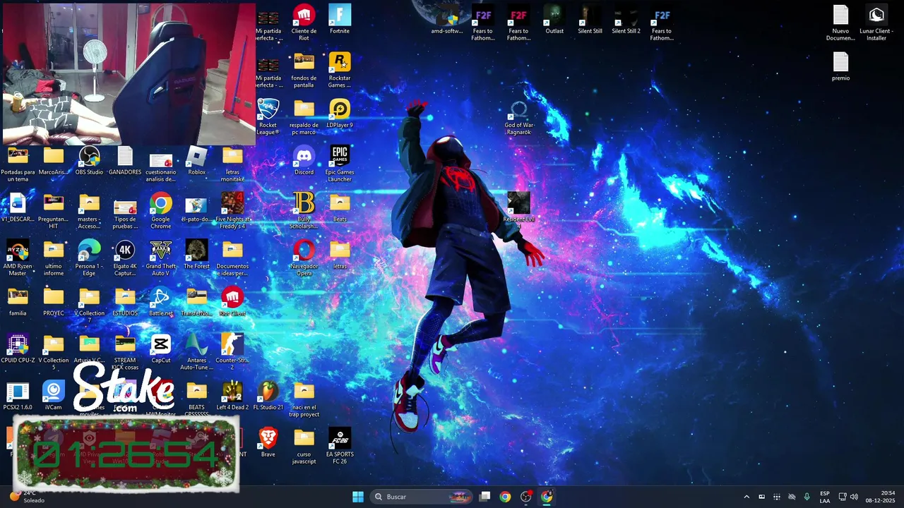The width and height of the screenshot is (904, 508).
Task: Select the Antares Auto-Tune icon
Action: [196, 351]
